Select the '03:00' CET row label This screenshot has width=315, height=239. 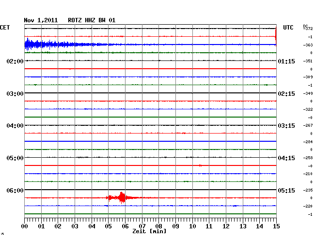15,94
